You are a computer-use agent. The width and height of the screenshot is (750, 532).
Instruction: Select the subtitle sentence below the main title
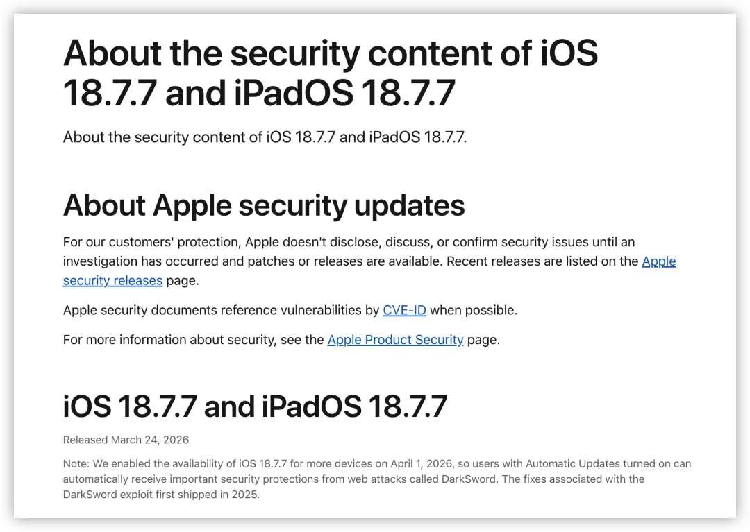click(x=265, y=137)
